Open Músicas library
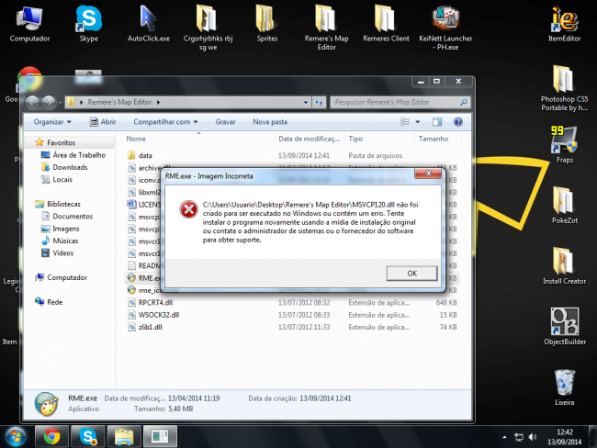Viewport: 597px width, 448px height. tap(60, 241)
